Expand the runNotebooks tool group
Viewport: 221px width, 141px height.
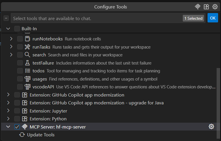click(x=11, y=39)
